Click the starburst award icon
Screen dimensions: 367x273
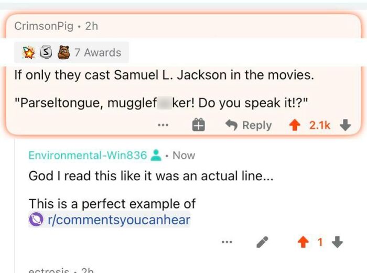(x=28, y=52)
